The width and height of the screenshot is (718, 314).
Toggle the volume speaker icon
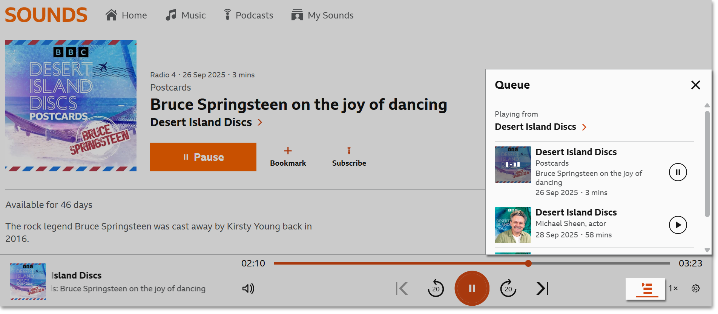pos(248,289)
